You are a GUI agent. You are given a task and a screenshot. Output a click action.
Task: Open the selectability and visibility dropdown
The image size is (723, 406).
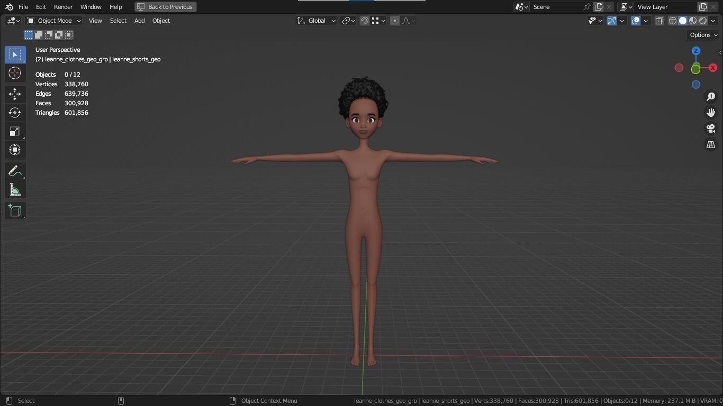pos(595,21)
